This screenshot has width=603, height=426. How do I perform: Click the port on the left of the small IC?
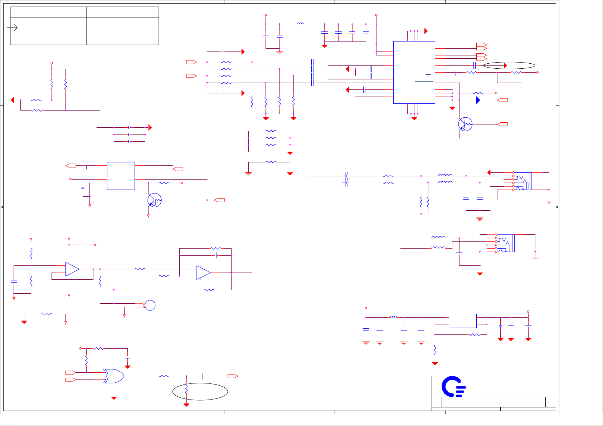(x=71, y=166)
